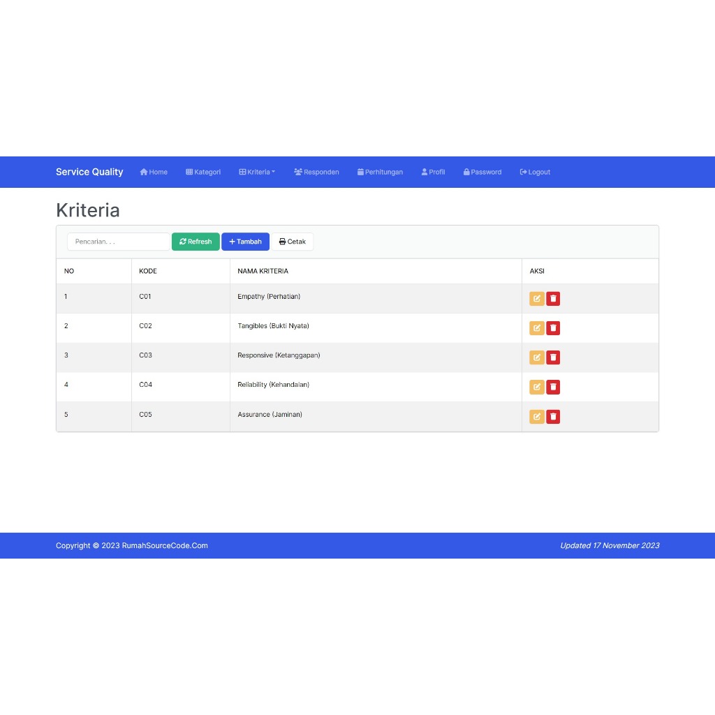The image size is (715, 715).
Task: Click the NAMA KRITERIA column header
Action: [376, 272]
